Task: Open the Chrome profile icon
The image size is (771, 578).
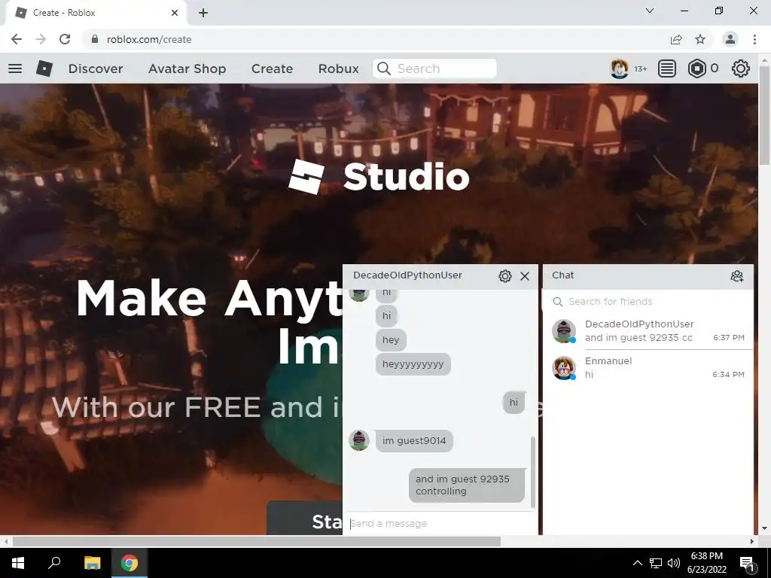Action: tap(730, 39)
